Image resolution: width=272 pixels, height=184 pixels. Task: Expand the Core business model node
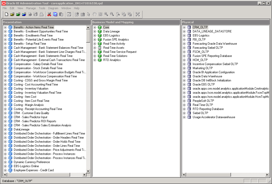pos(95,27)
